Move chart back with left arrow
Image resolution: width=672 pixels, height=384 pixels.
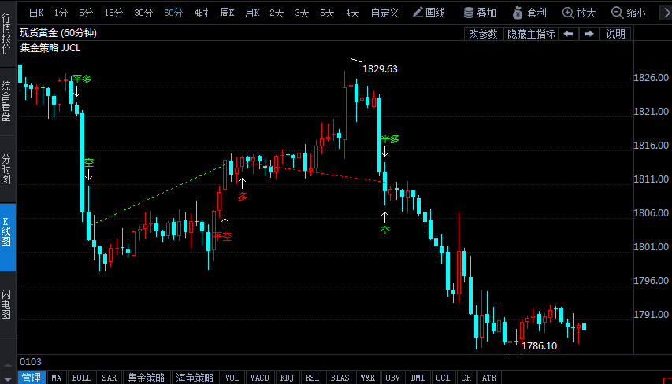[568, 34]
